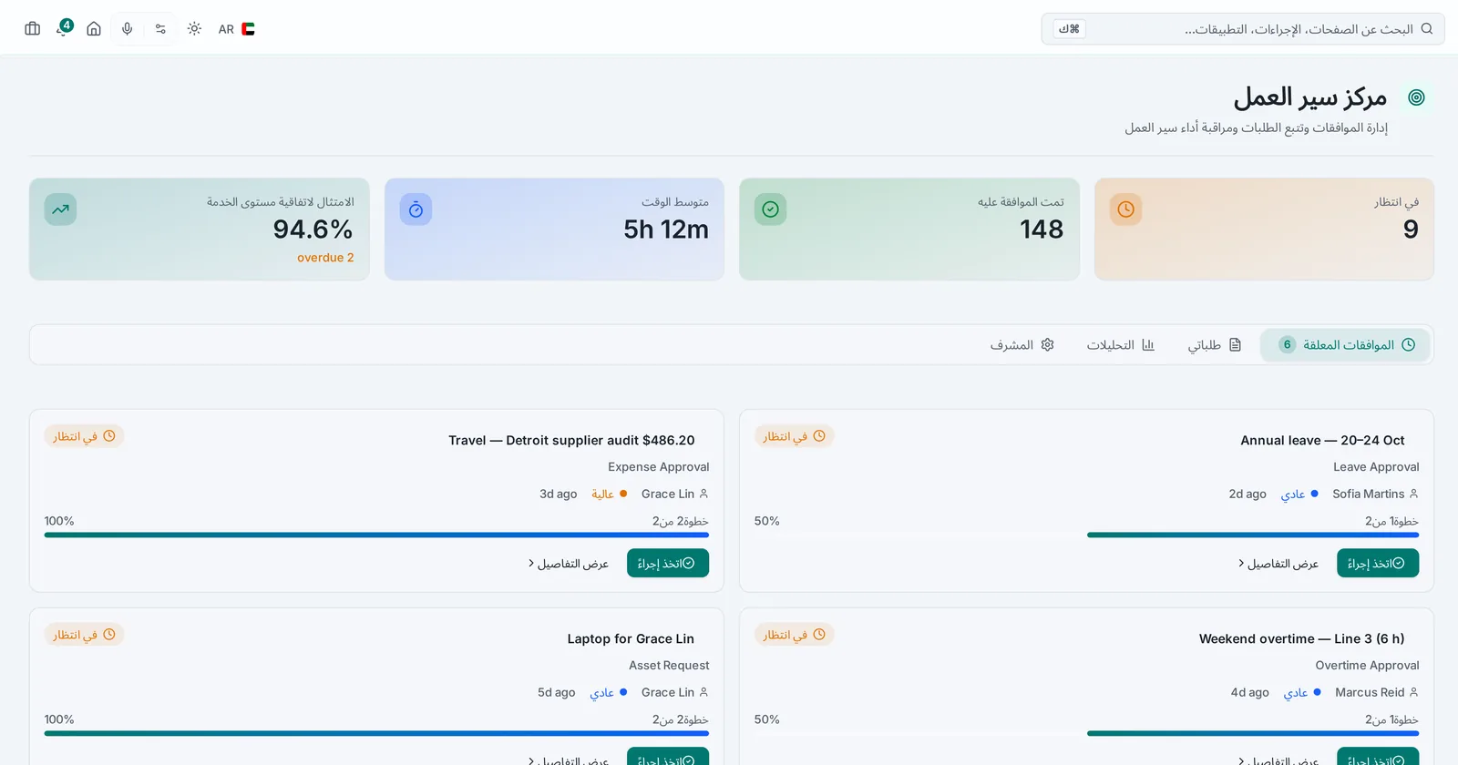
Task: Click the microphone voice icon
Action: click(x=128, y=29)
